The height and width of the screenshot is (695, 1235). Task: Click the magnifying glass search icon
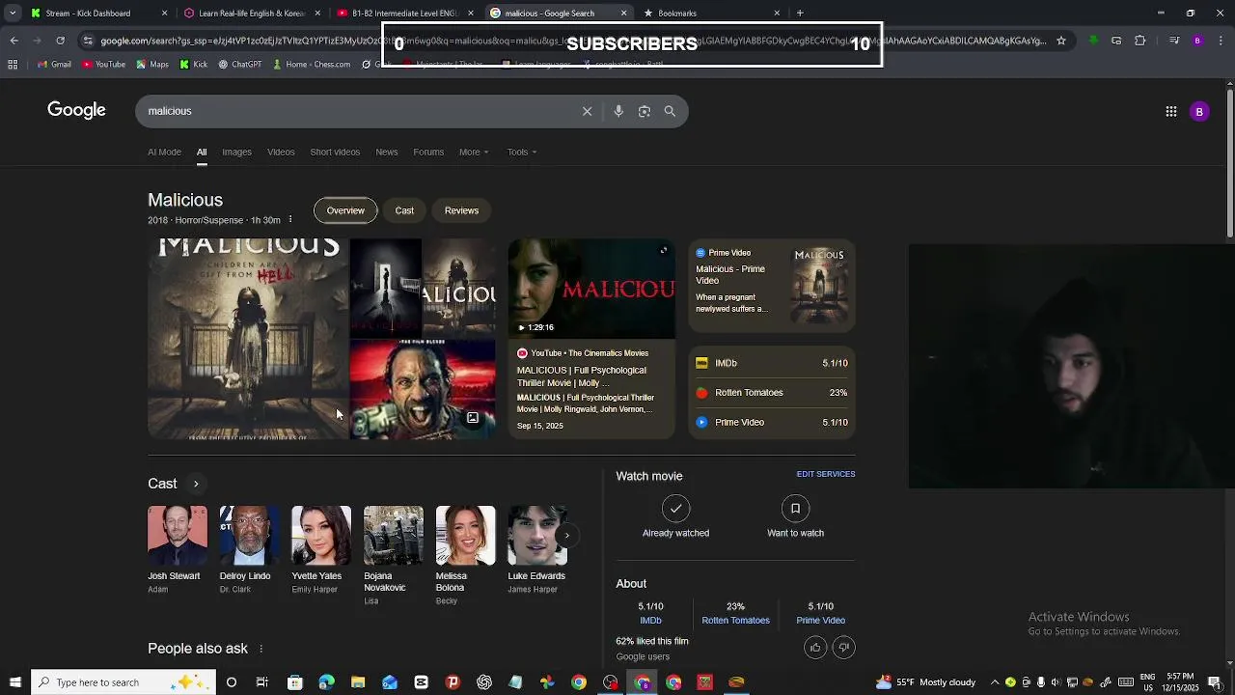click(x=670, y=111)
